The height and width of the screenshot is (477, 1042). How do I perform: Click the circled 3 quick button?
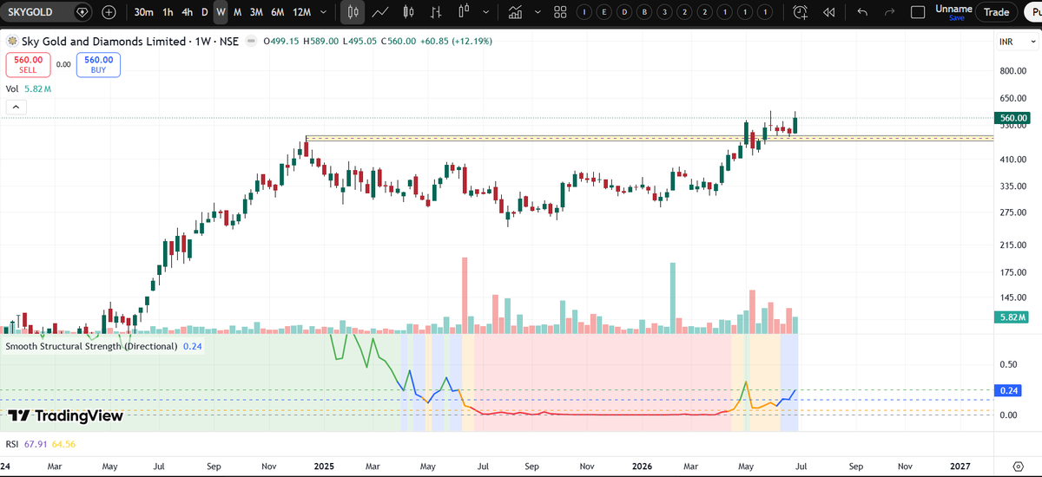click(664, 12)
